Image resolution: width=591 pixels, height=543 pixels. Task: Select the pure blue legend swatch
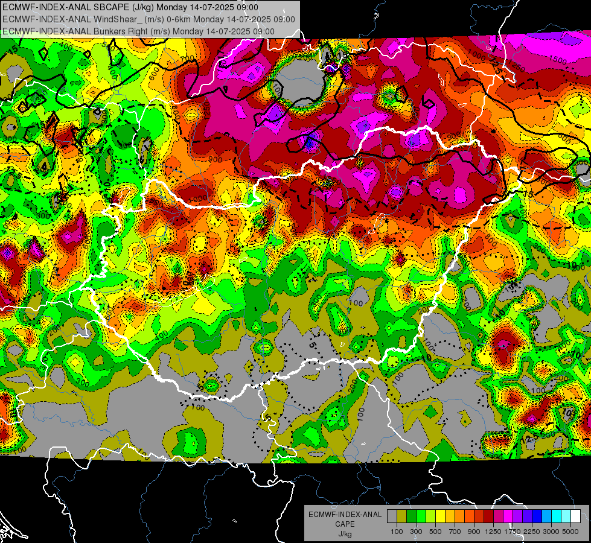(537, 516)
